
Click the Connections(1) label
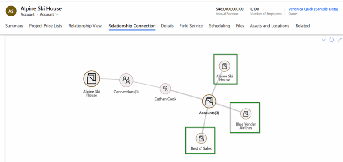click(x=126, y=92)
